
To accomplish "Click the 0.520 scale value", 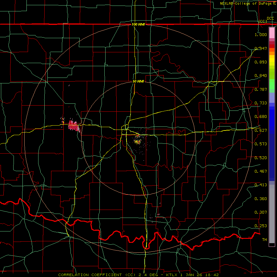I will 261,158.
